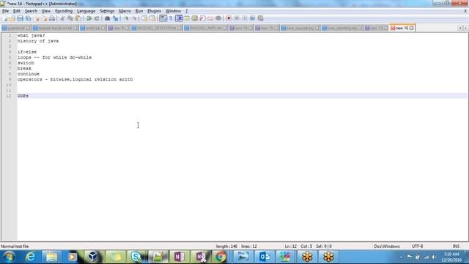Open the Encoding menu
The width and height of the screenshot is (469, 264).
(x=64, y=11)
